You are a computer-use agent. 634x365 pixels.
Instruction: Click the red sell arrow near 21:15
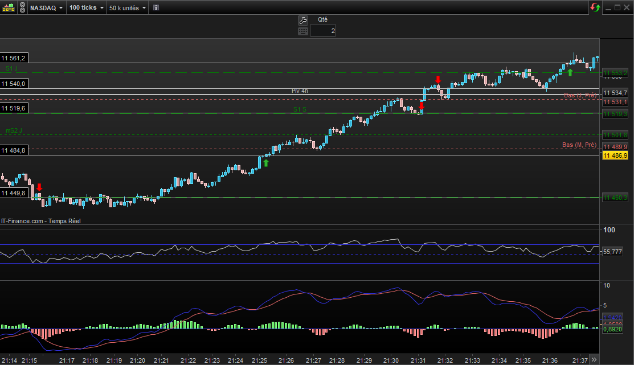pos(39,187)
